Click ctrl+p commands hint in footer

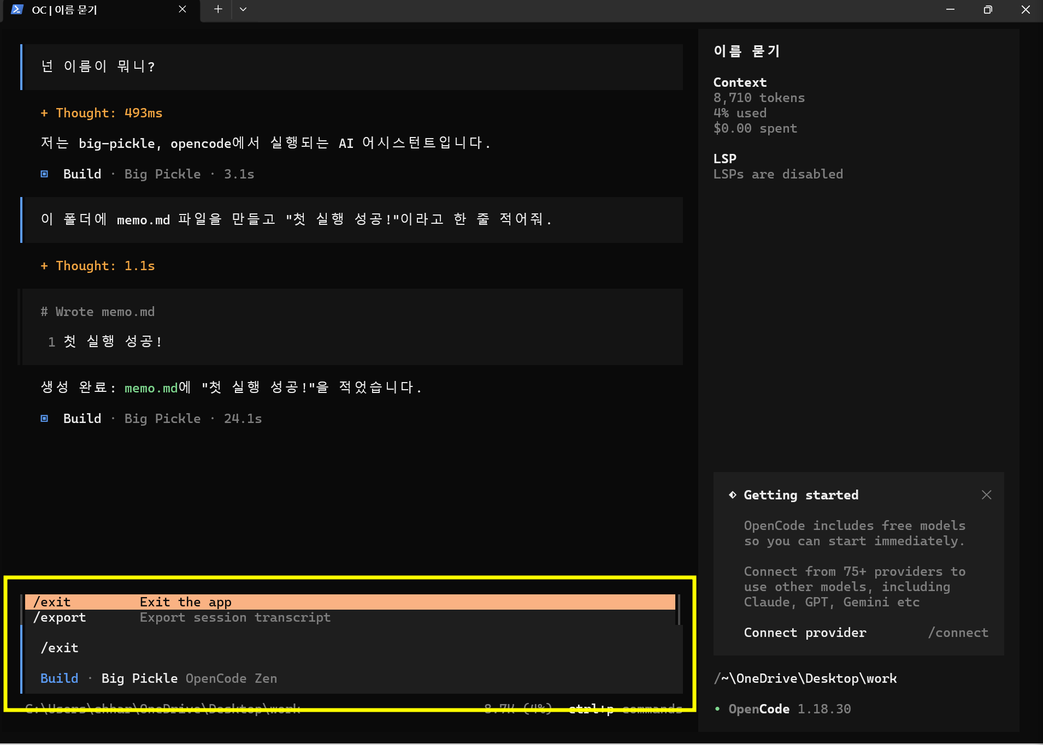pyautogui.click(x=625, y=709)
